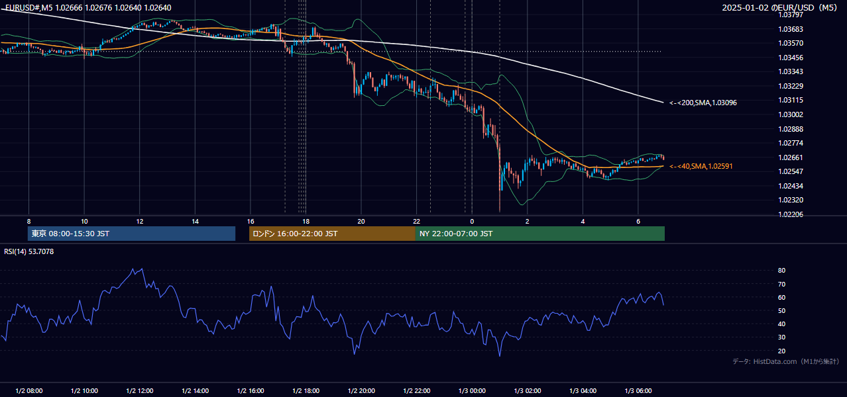The image size is (847, 397).
Task: Click price axis value 1.03002
Action: [x=791, y=114]
